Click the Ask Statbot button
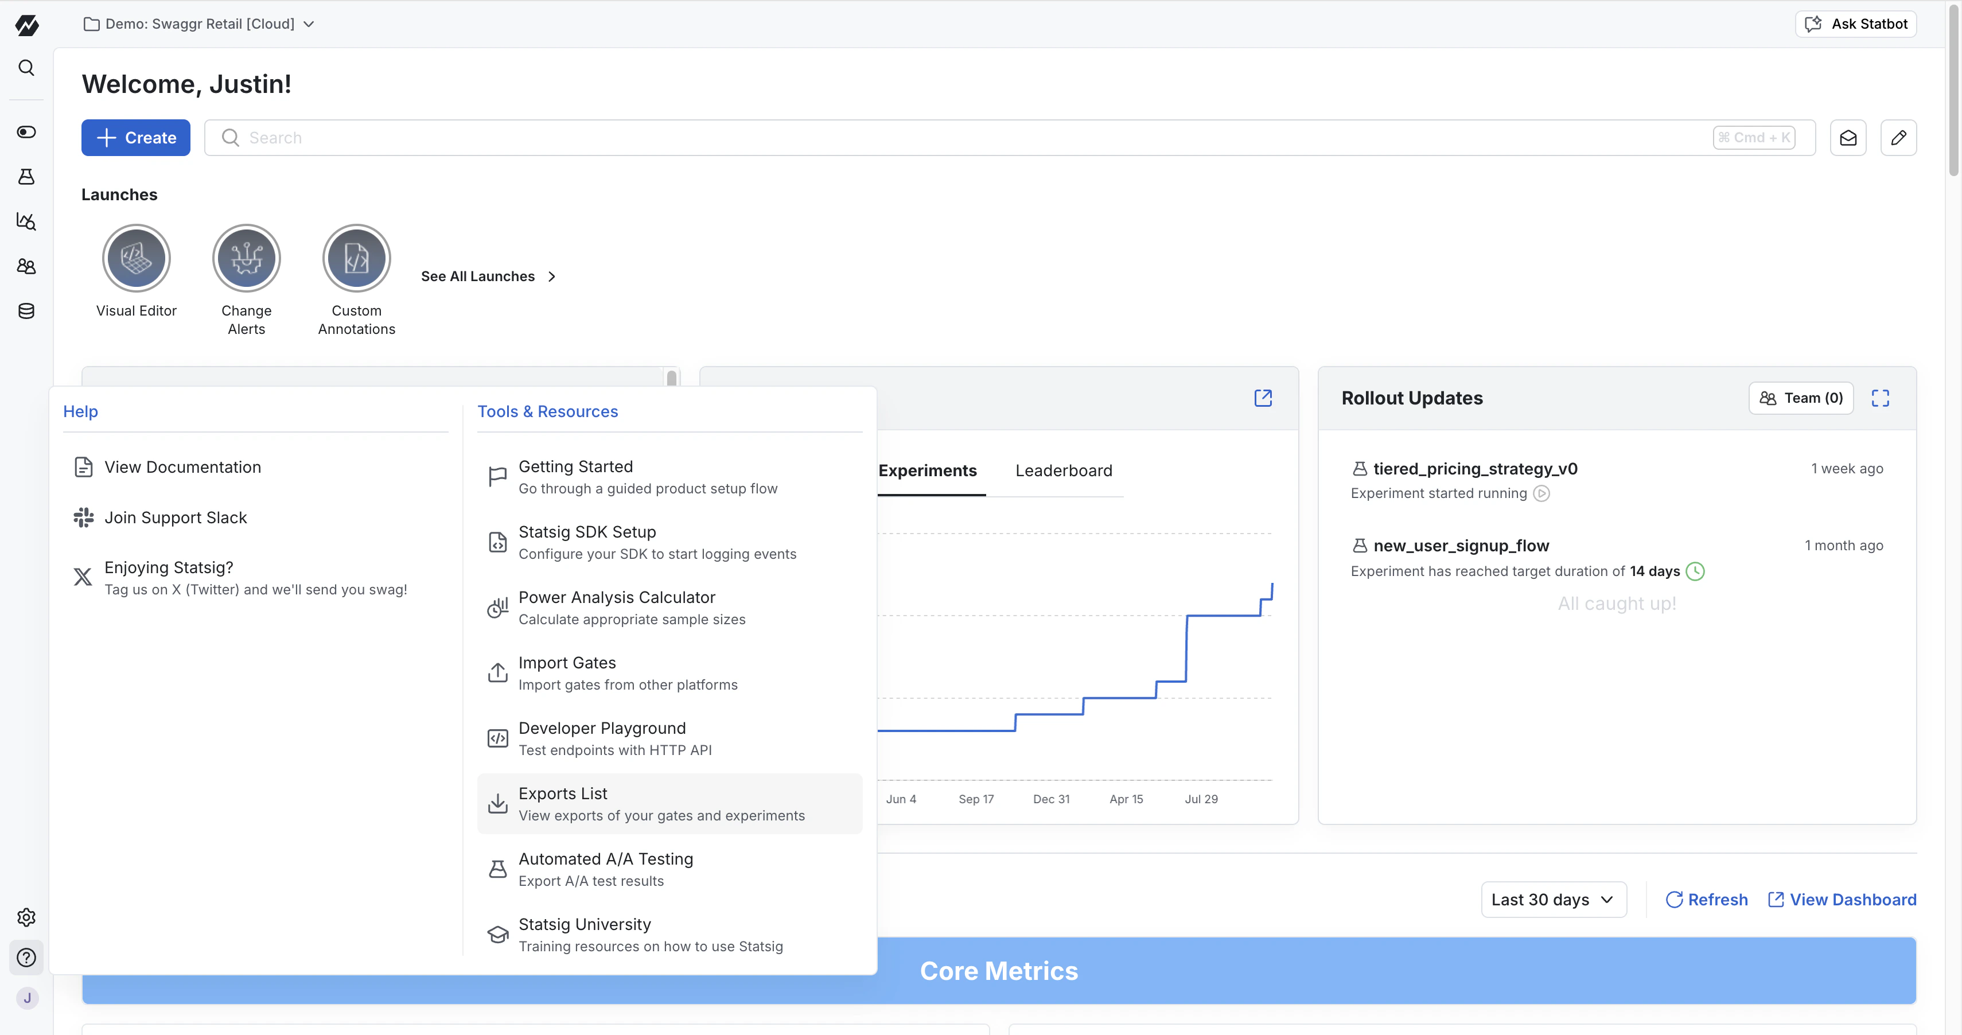 [1856, 24]
